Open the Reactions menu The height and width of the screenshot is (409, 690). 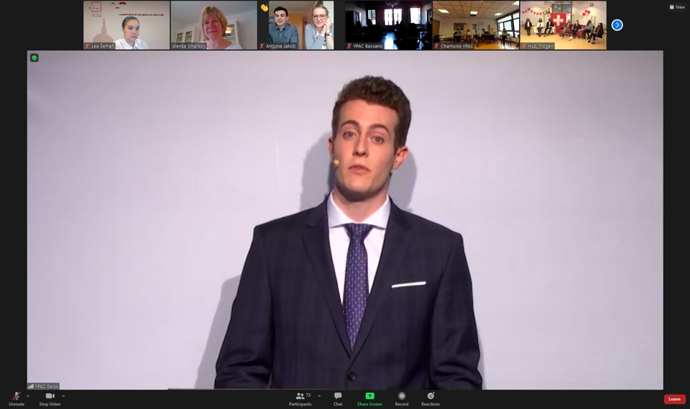click(x=431, y=398)
